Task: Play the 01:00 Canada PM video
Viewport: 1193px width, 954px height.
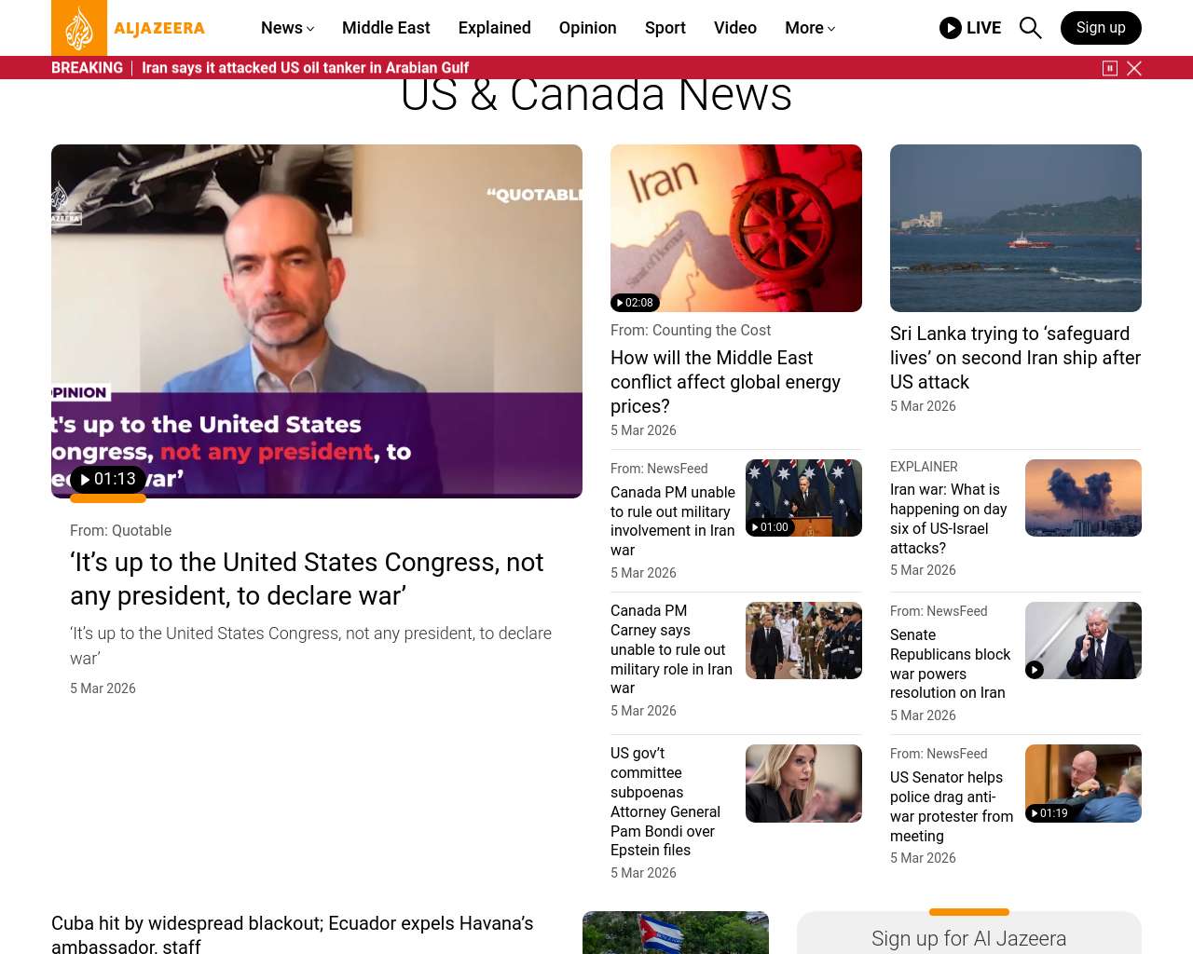Action: 770,527
